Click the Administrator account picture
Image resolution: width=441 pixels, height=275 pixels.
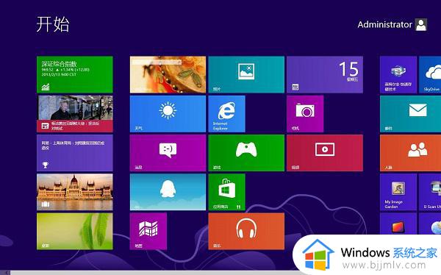coord(421,25)
